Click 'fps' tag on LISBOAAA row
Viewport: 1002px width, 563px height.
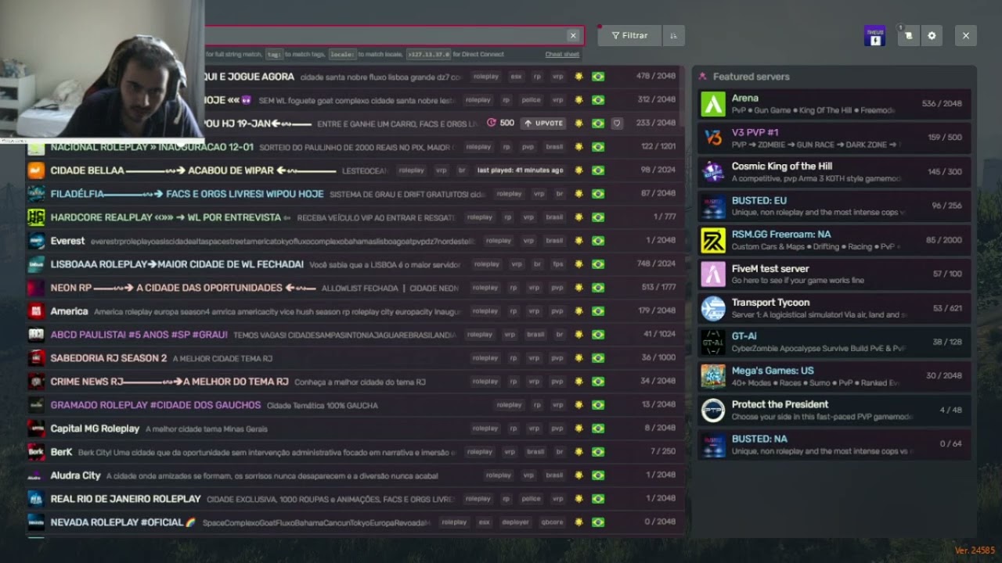pos(558,264)
